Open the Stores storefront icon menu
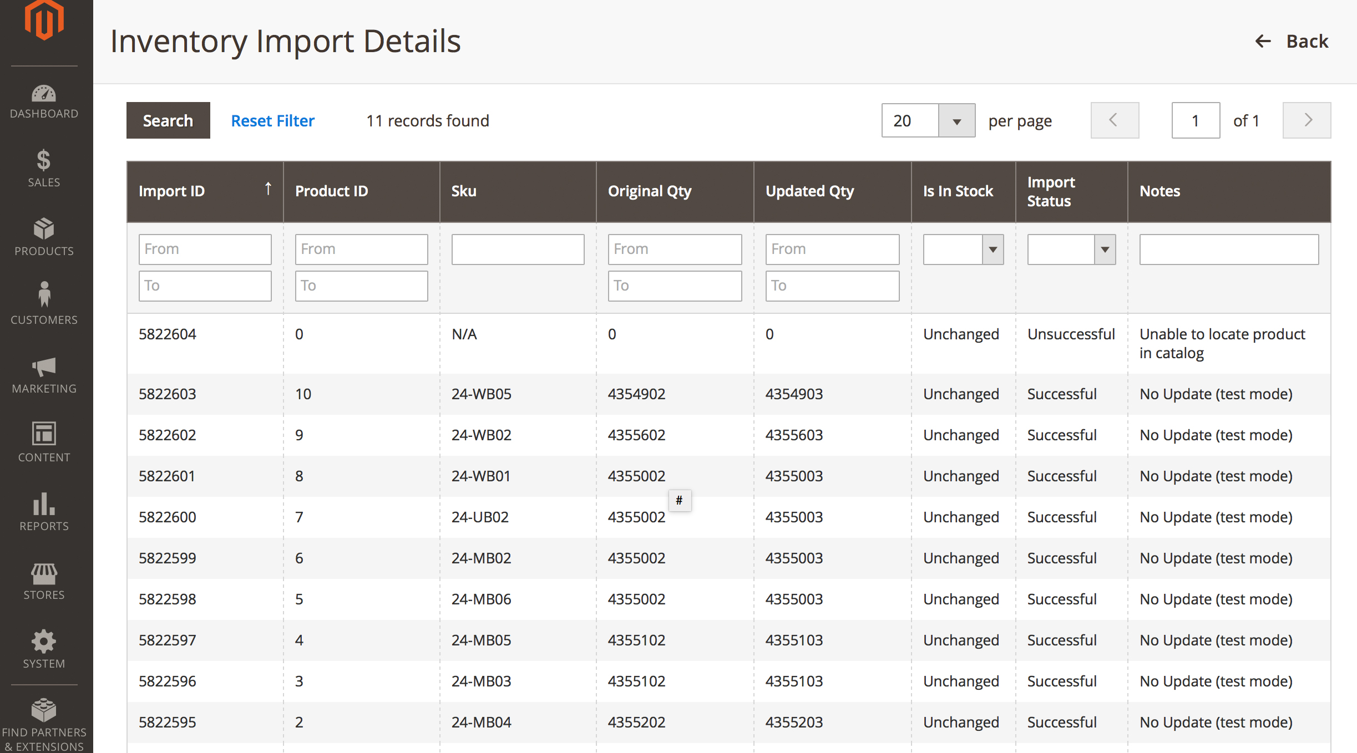The width and height of the screenshot is (1357, 753). [44, 574]
